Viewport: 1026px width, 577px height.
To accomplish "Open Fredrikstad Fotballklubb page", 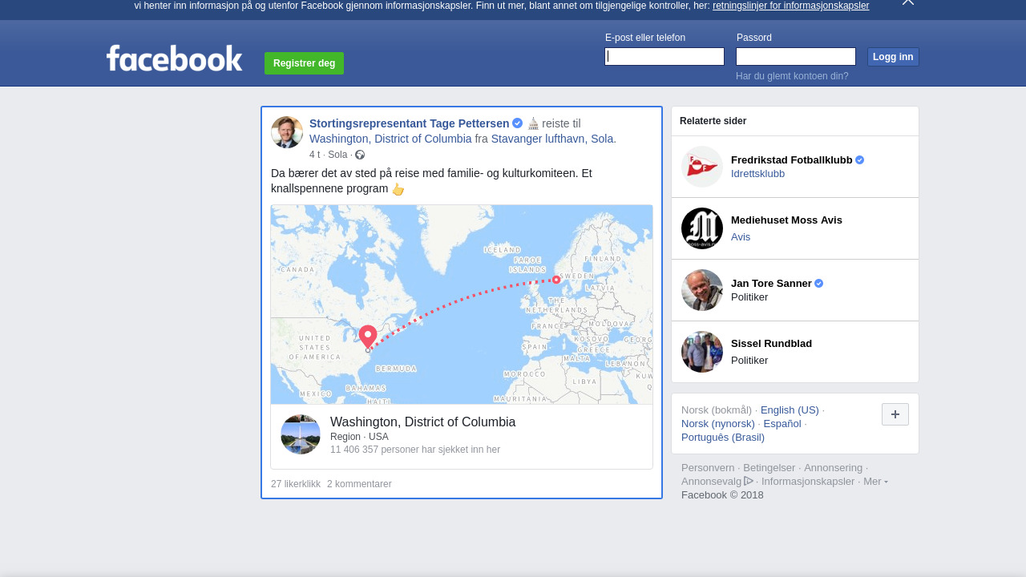I will tap(791, 160).
